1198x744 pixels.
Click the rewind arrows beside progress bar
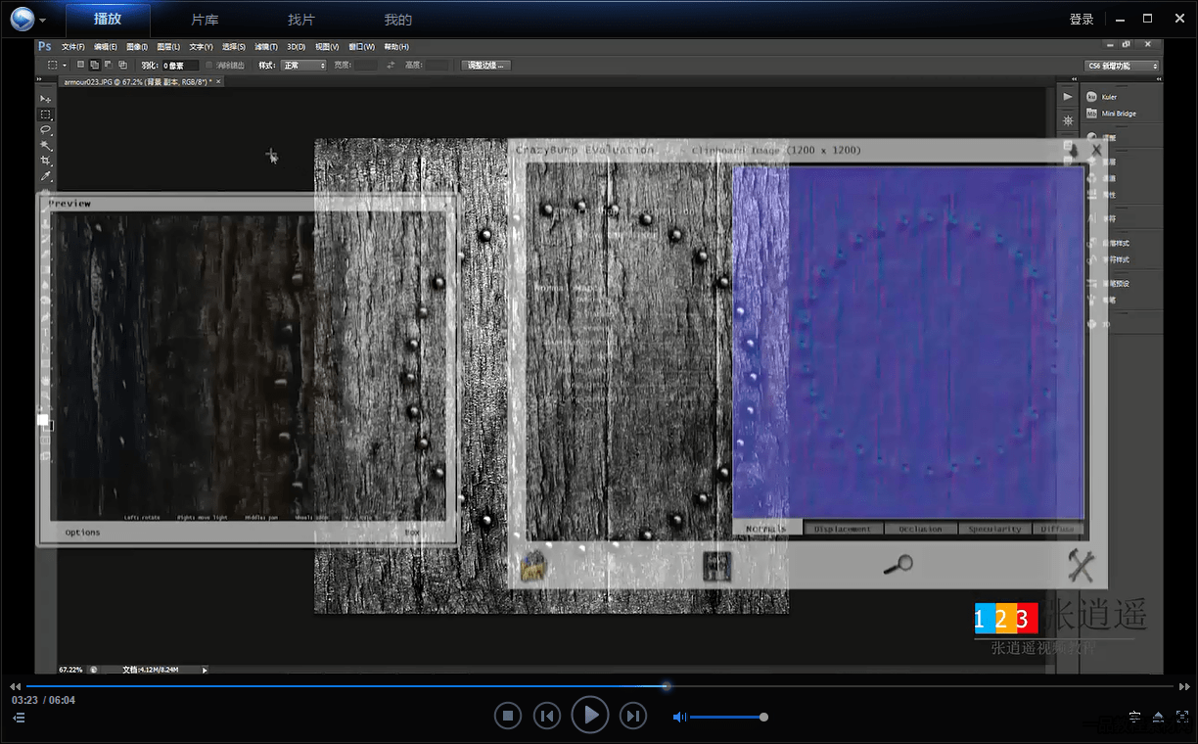(x=15, y=687)
